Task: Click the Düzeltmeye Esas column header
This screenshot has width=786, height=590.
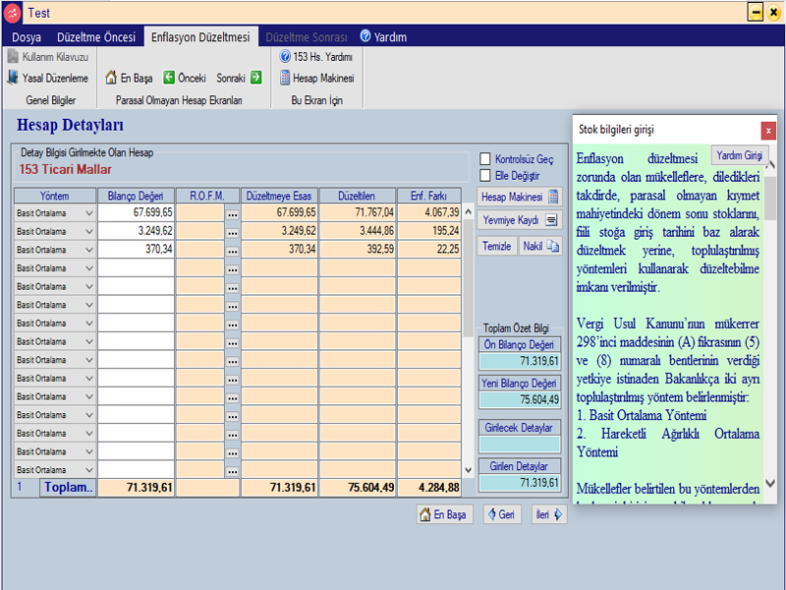Action: click(x=279, y=196)
